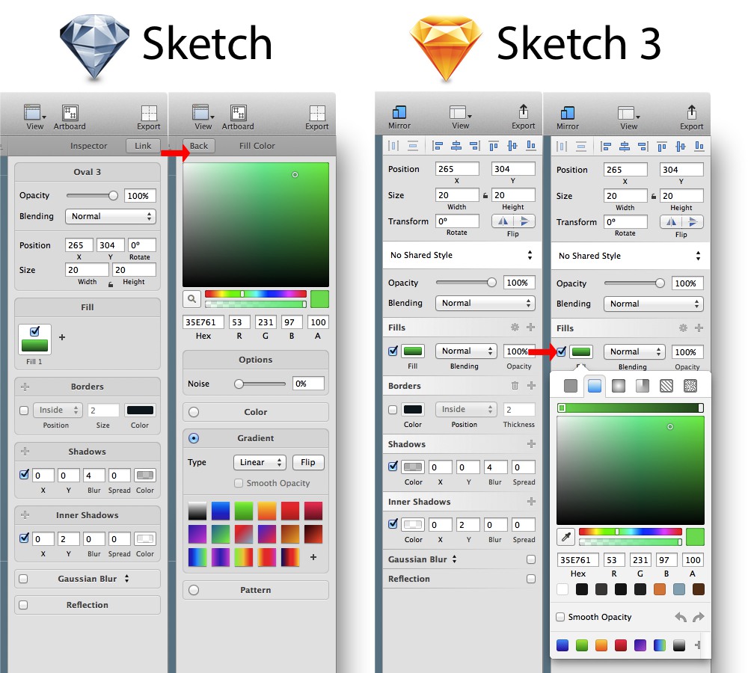Screen dimensions: 748x673
Task: Click Rotate field in left Sketch 3 panel
Action: (x=457, y=221)
